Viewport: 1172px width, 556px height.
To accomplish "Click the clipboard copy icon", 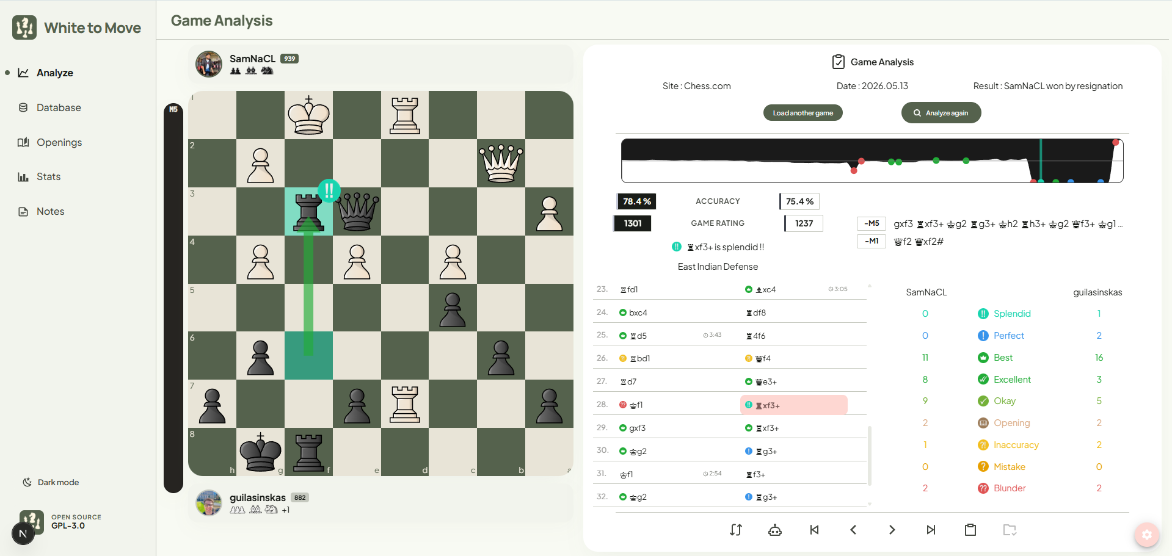I will 970,530.
